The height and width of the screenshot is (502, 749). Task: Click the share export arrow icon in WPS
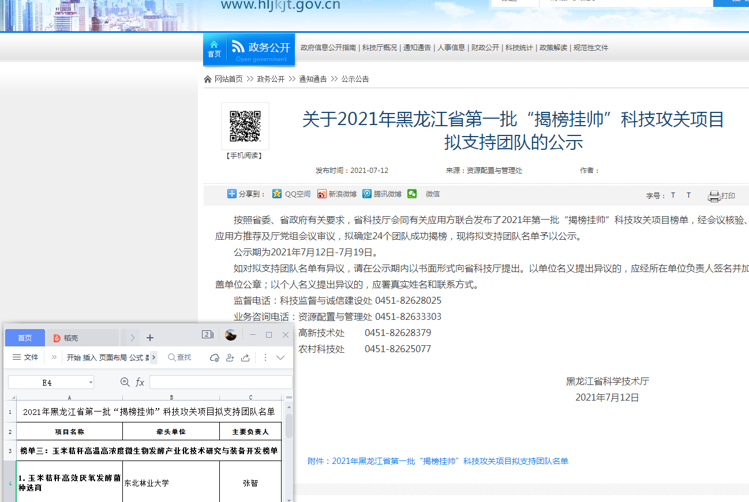point(245,357)
